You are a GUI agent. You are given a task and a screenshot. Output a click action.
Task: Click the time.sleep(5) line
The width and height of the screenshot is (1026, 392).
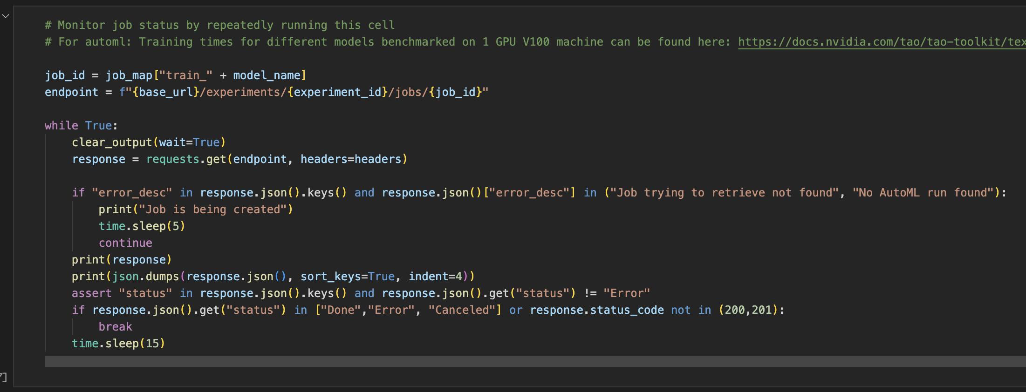point(142,226)
